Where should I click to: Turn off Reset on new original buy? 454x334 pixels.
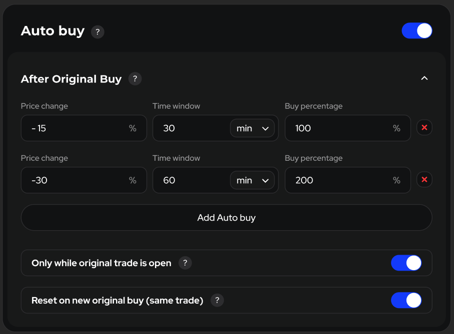406,301
